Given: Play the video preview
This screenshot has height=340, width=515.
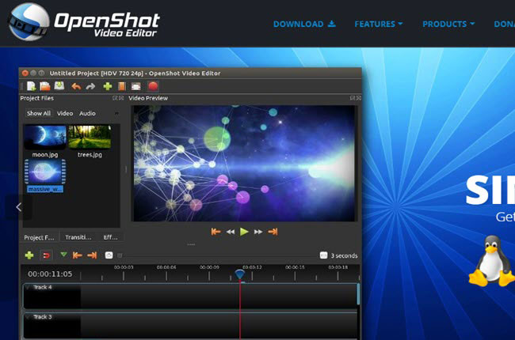Looking at the screenshot, I should [244, 232].
